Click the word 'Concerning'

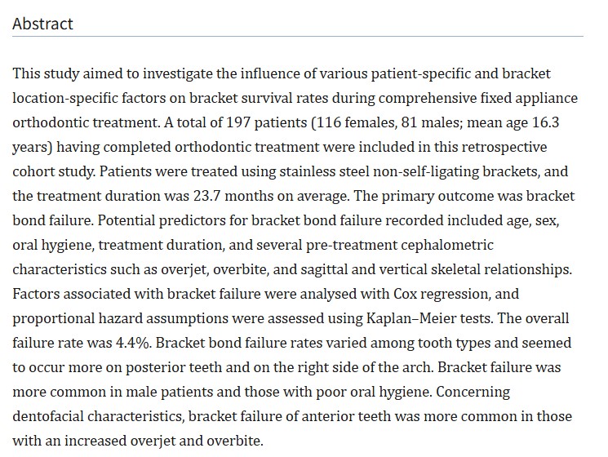tap(473, 393)
